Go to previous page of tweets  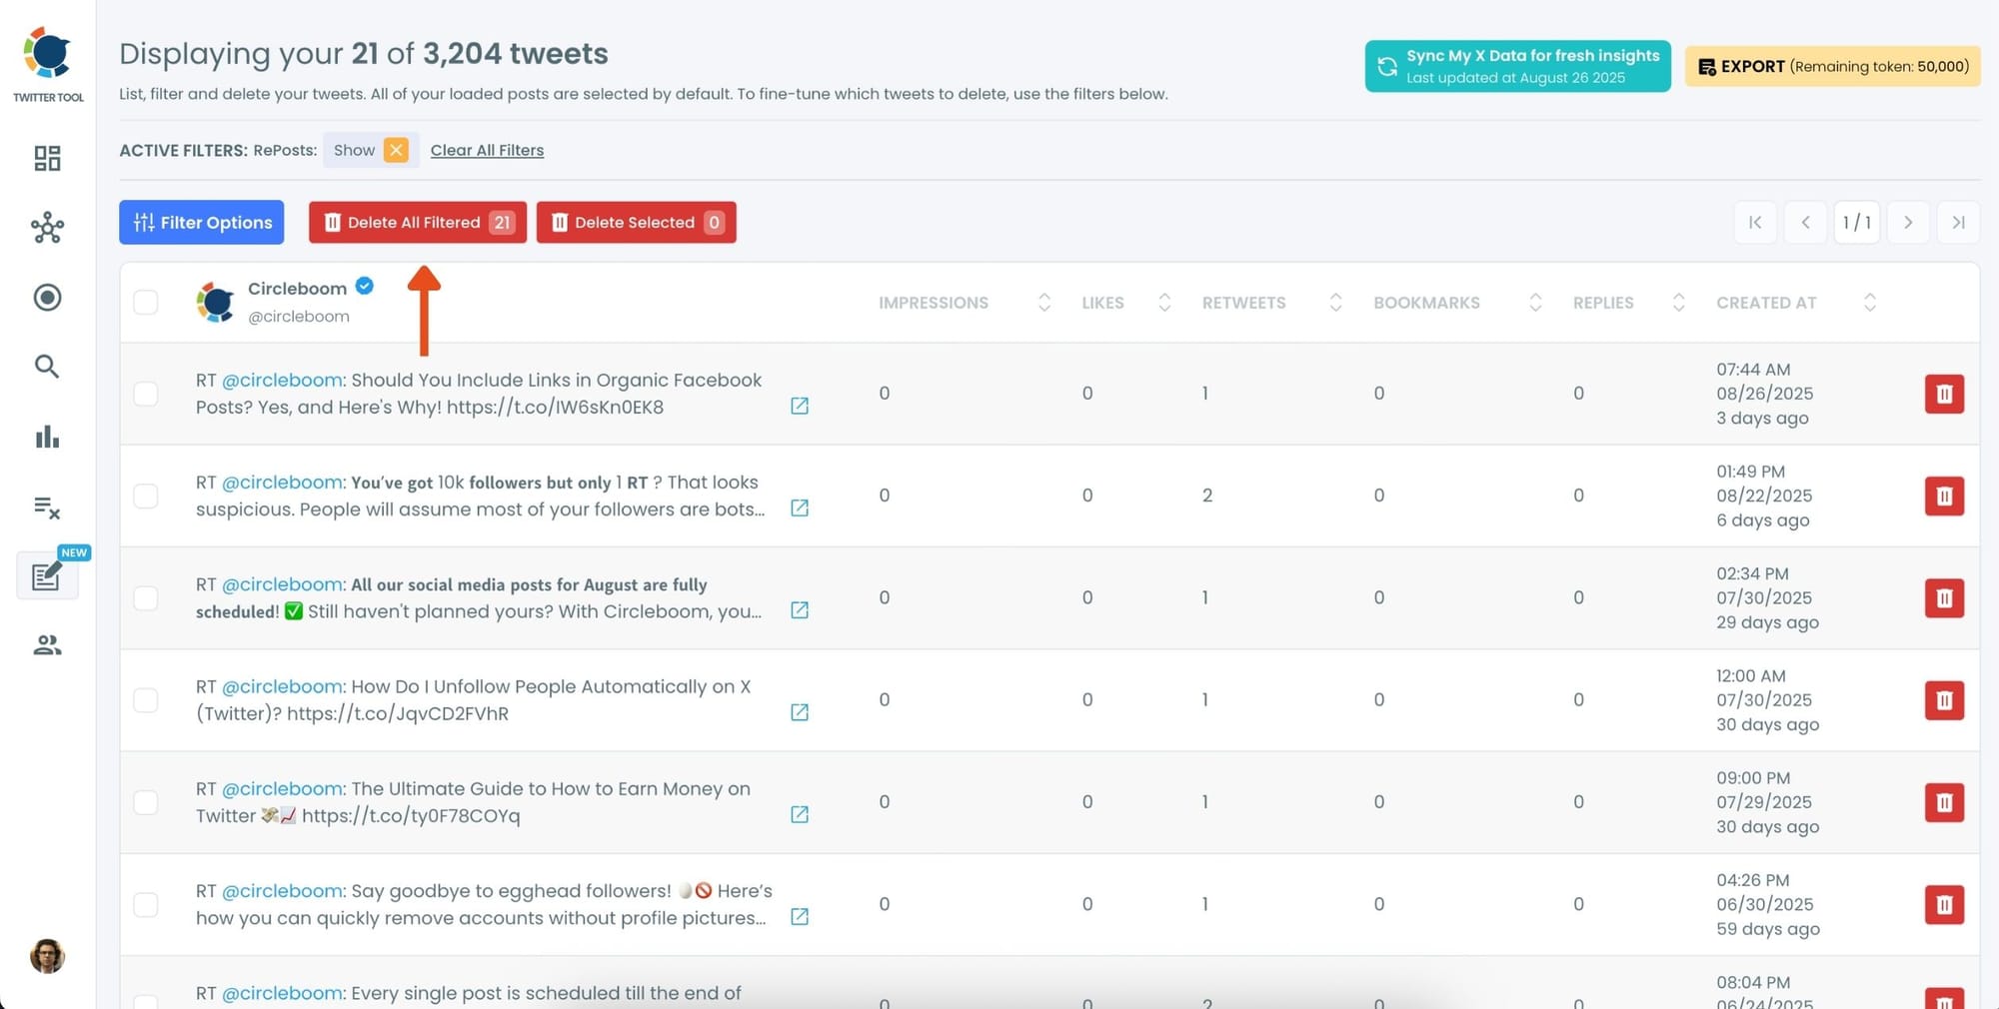[x=1805, y=222]
